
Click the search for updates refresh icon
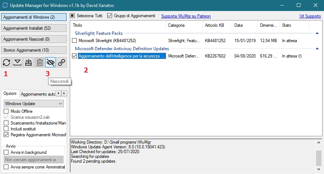[6, 62]
